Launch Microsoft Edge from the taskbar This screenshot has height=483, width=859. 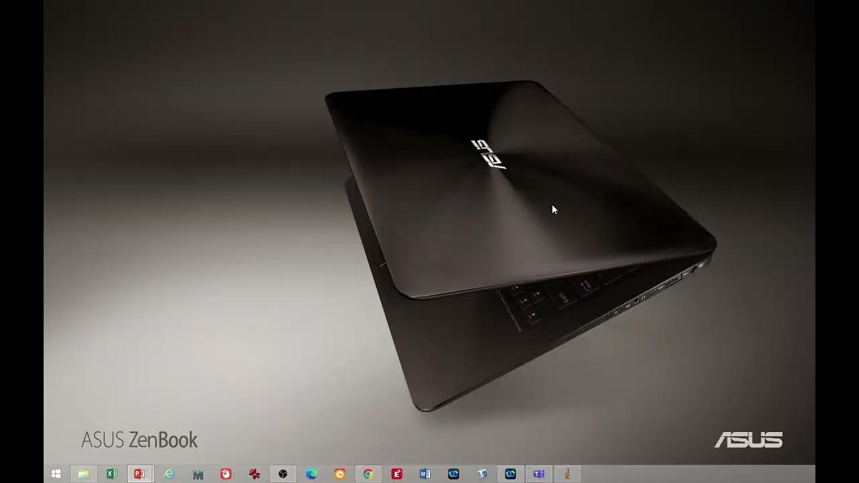pos(311,474)
